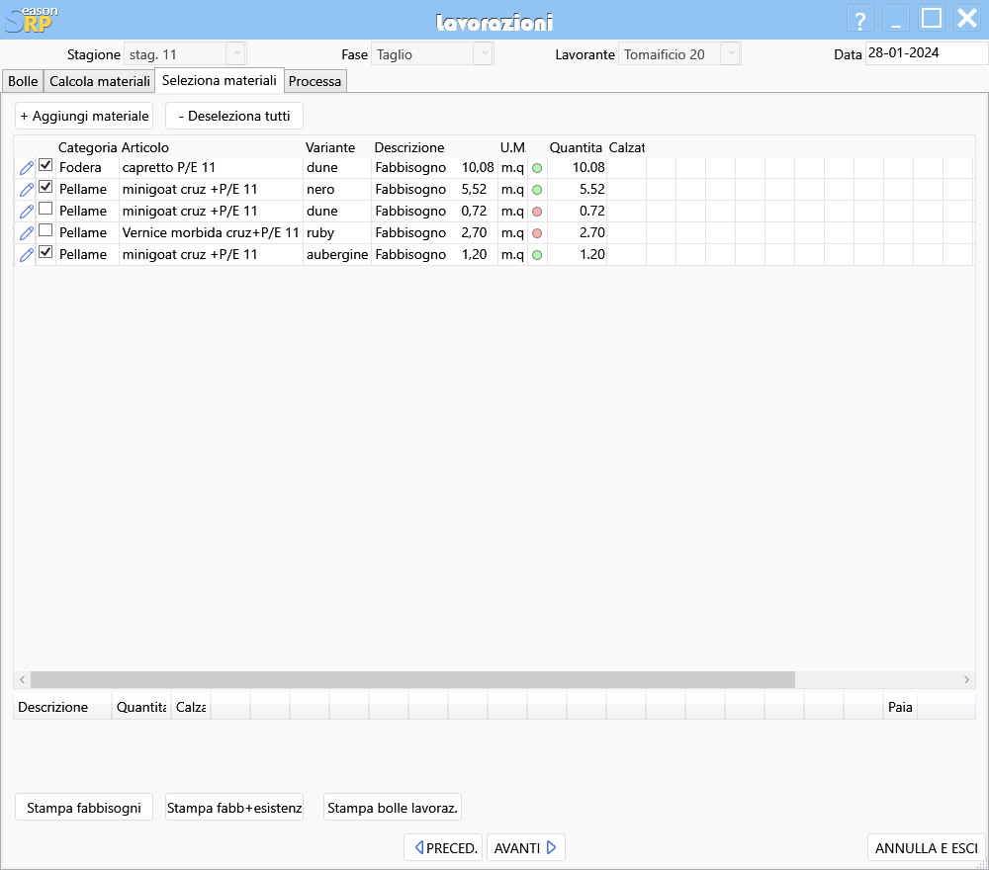Click ANNULLA E ESCI button
The image size is (989, 870).
tap(926, 848)
